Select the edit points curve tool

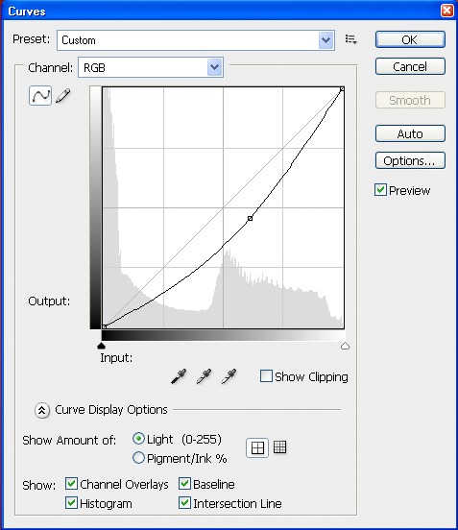click(x=40, y=95)
